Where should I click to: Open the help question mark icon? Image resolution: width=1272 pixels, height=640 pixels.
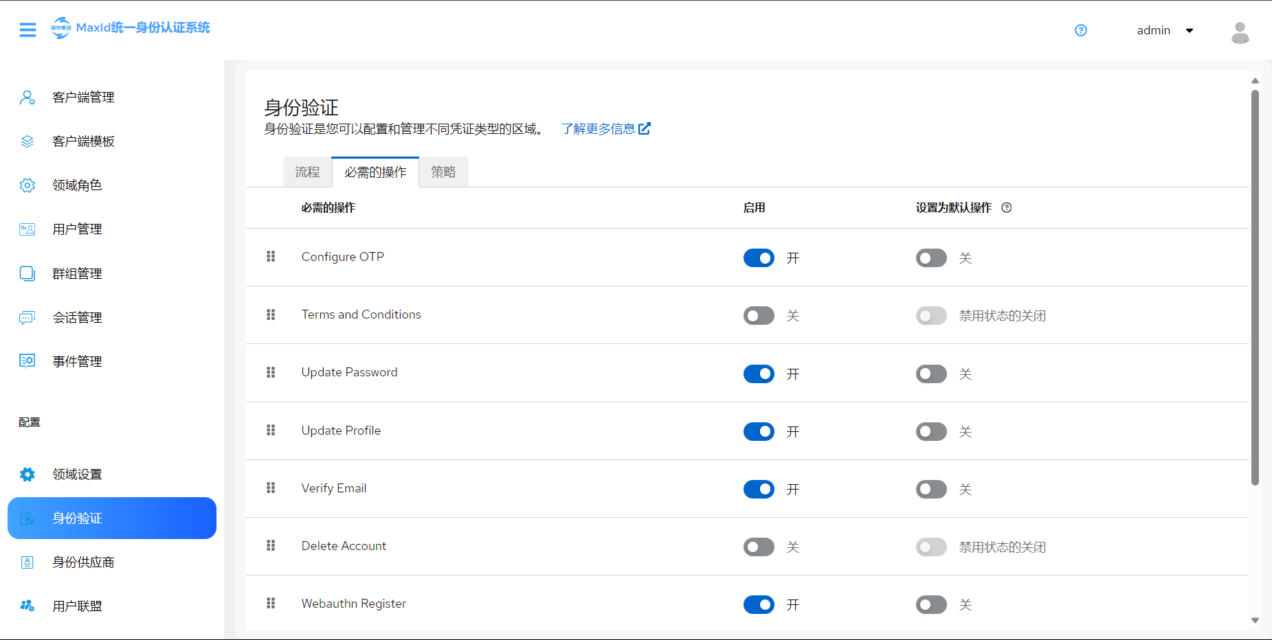pyautogui.click(x=1081, y=30)
